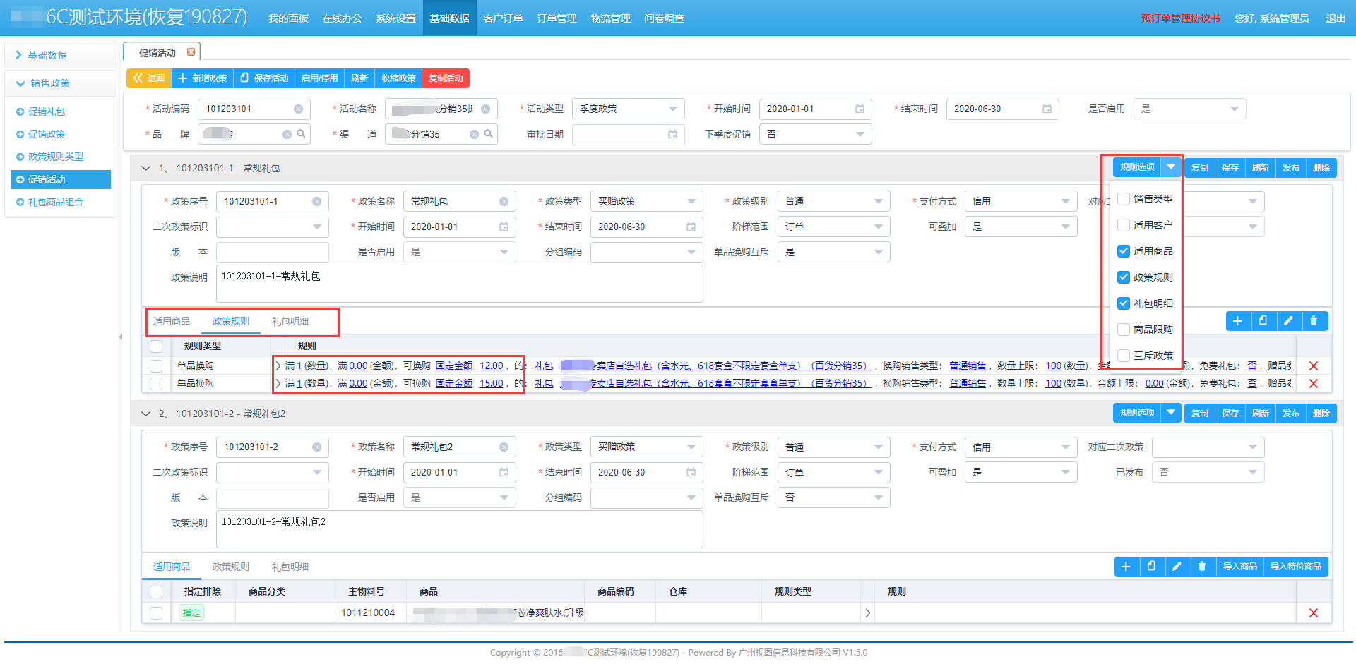
Task: Search brand with the 品牌 magnifier icon
Action: pyautogui.click(x=301, y=134)
